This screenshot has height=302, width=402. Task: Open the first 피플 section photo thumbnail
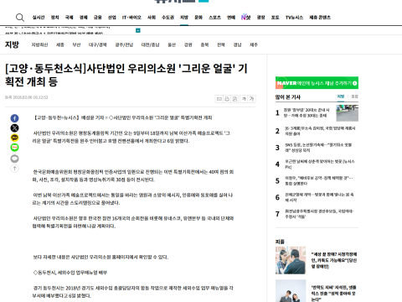pos(291,260)
